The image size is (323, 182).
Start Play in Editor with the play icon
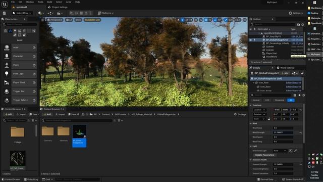coord(72,13)
